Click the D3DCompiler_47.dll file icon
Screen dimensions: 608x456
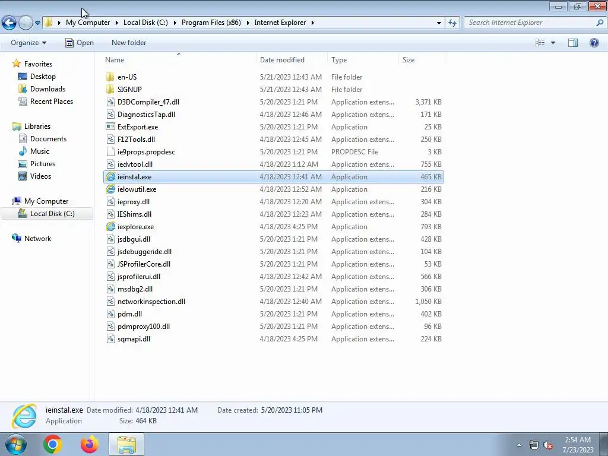click(x=110, y=102)
